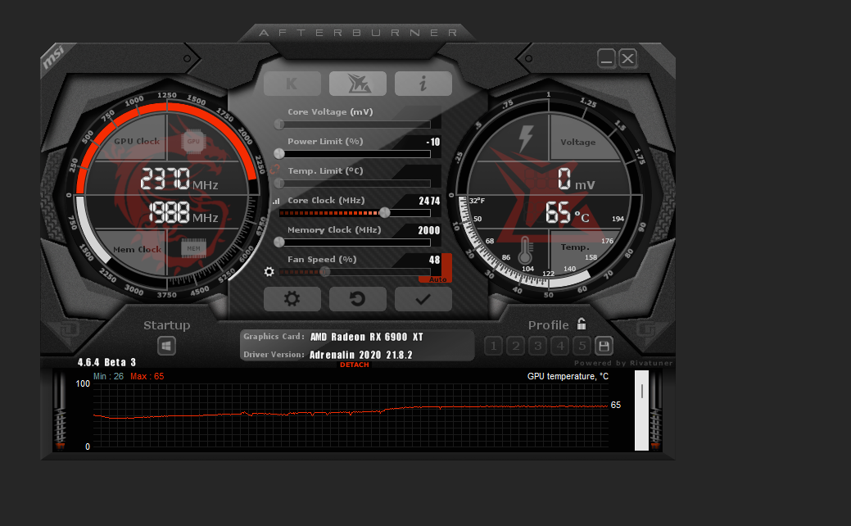Click the MEM chip icon in the gauge

tap(193, 248)
